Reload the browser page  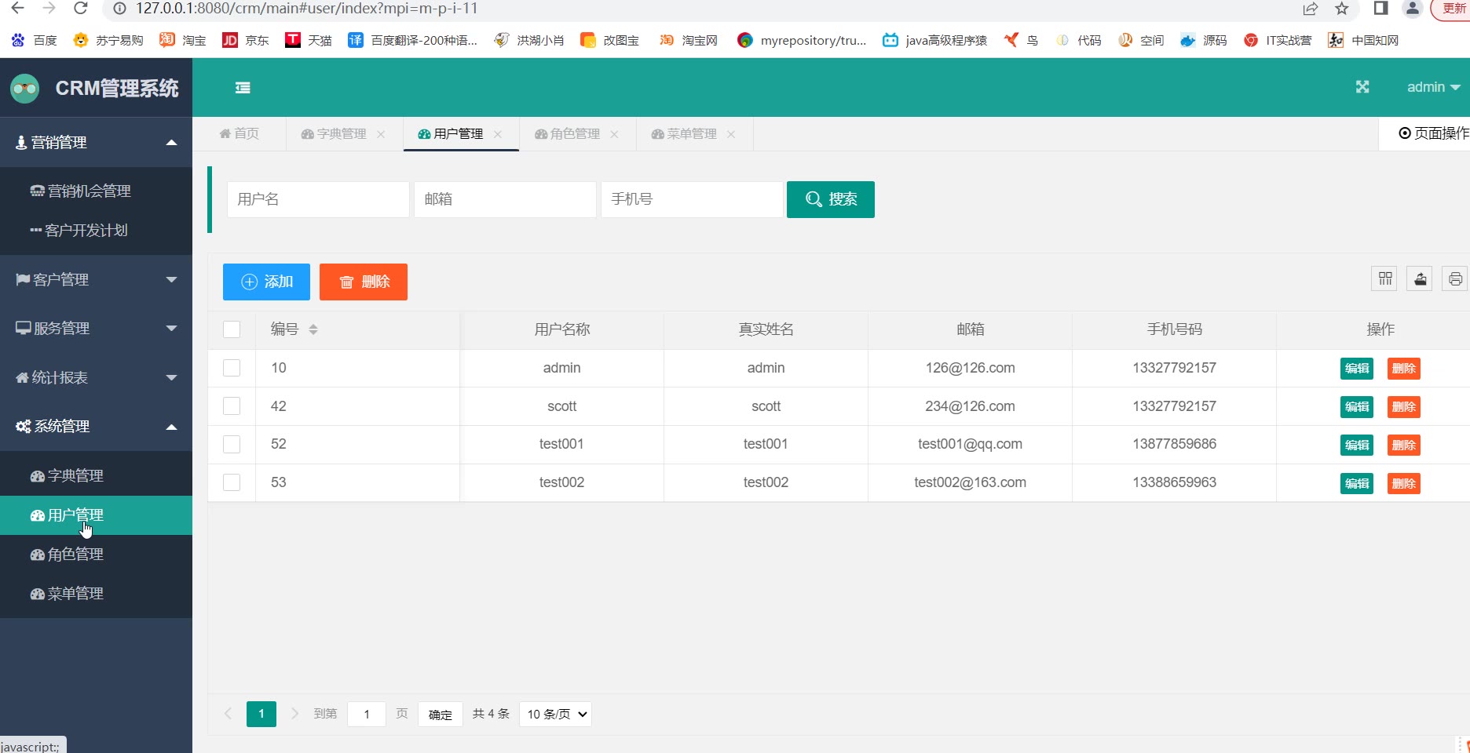80,9
